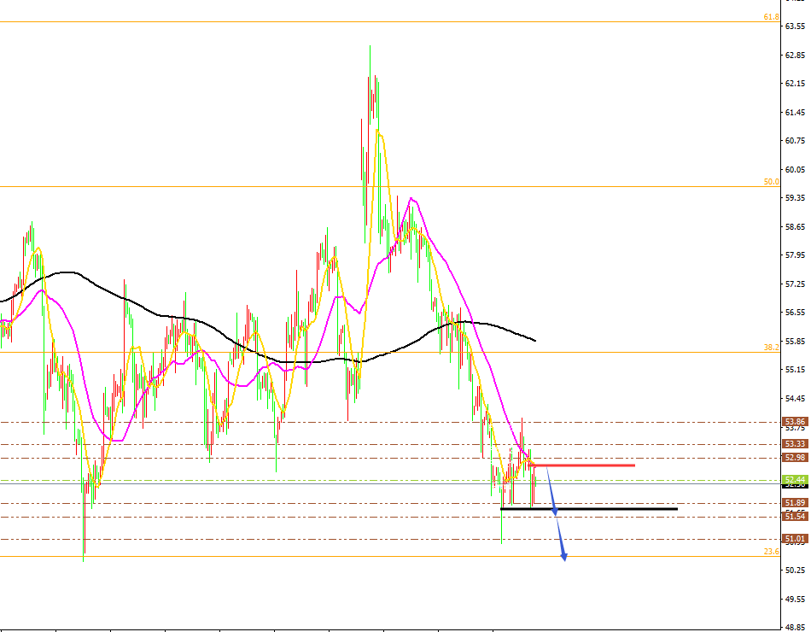Click the 60.00 value on price axis
Image resolution: width=811 pixels, height=632 pixels.
(796, 169)
